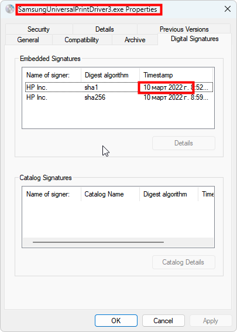Image resolution: width=237 pixels, height=332 pixels.
Task: Select the Digital Signatures tab
Action: point(194,39)
